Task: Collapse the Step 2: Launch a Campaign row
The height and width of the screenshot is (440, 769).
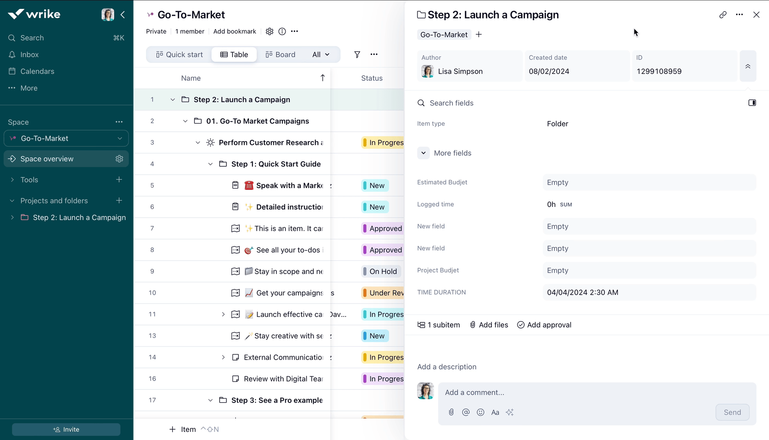Action: coord(173,100)
